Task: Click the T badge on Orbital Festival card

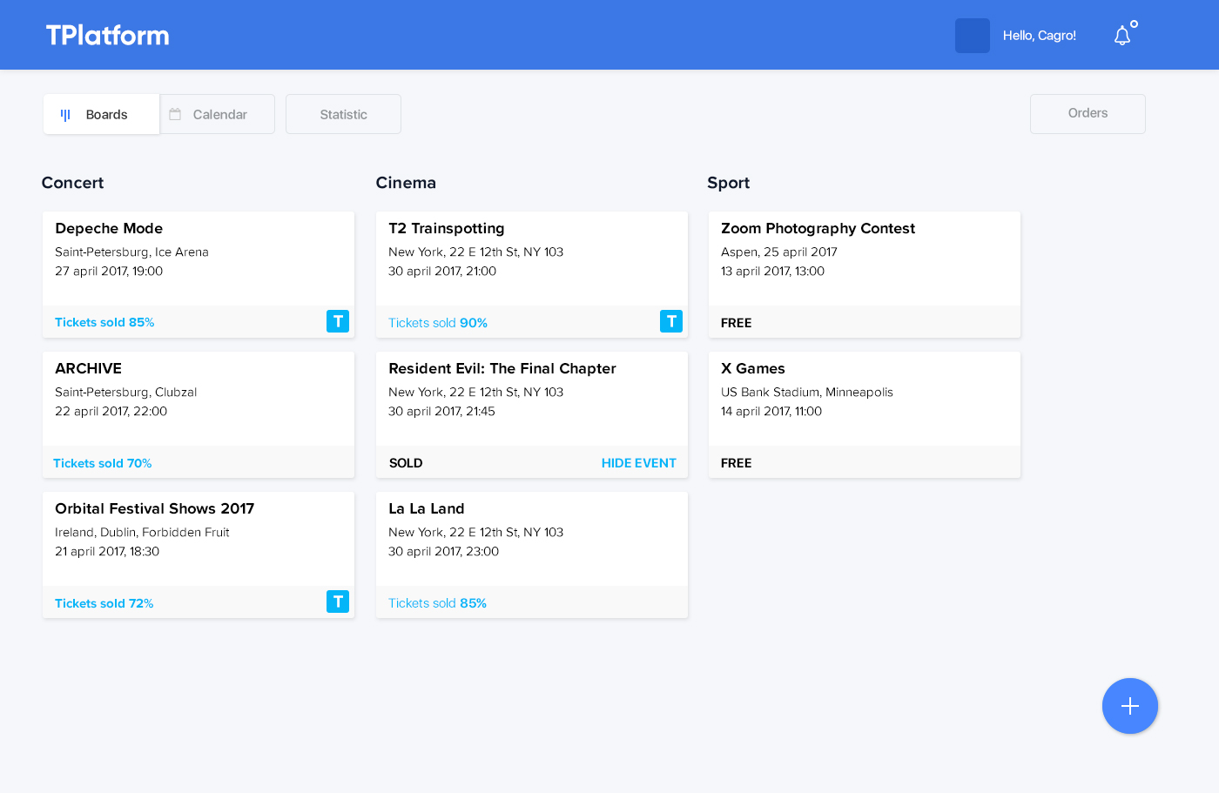Action: tap(338, 601)
